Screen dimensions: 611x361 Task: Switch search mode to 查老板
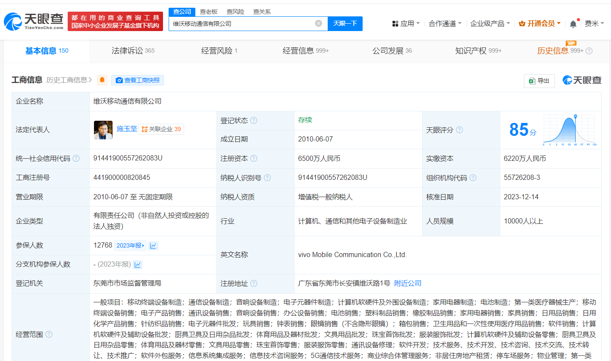[209, 12]
